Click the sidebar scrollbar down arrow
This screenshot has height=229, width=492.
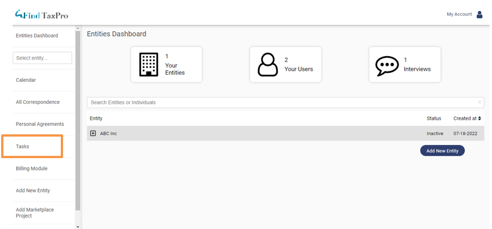coord(78,226)
